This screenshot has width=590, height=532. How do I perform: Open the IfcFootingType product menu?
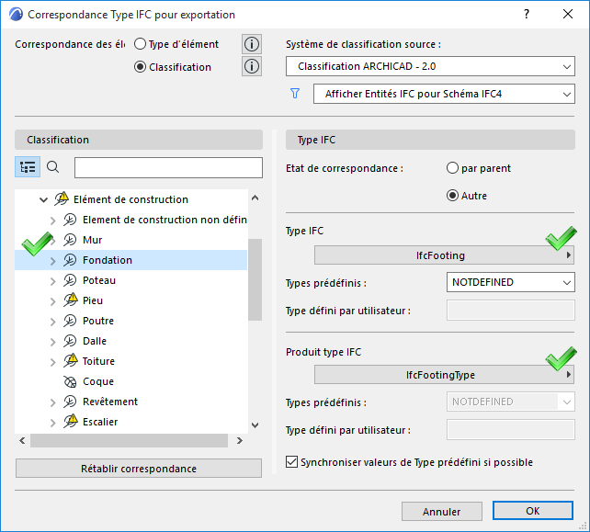(x=444, y=375)
